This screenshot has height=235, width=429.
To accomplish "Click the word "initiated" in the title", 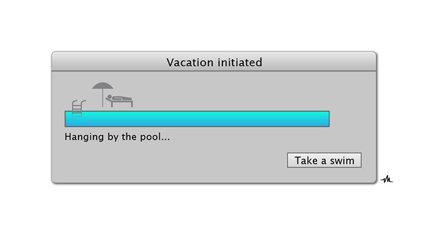I will tap(240, 62).
